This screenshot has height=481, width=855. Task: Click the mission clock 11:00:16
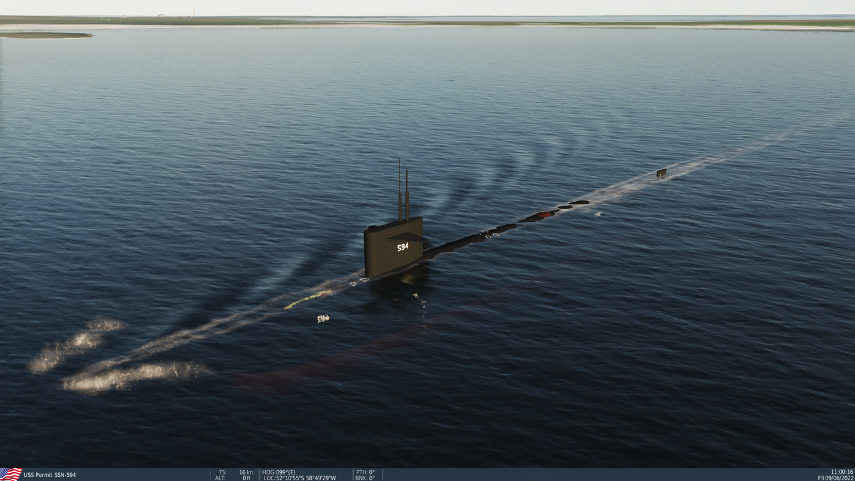click(842, 472)
